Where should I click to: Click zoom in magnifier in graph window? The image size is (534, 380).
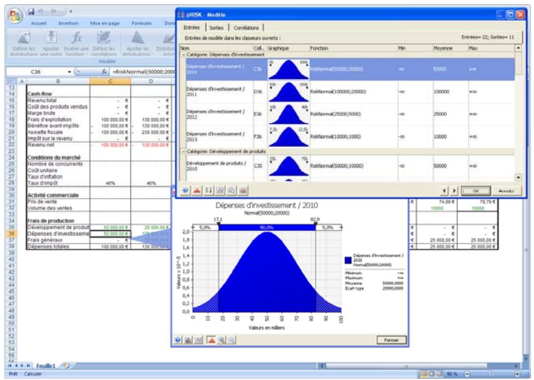[220, 340]
